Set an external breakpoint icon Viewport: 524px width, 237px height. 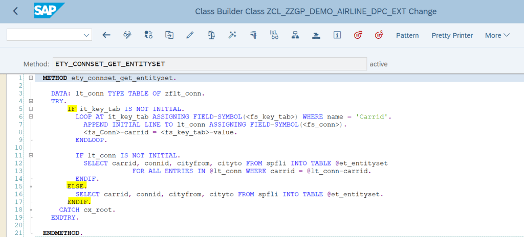click(x=379, y=35)
